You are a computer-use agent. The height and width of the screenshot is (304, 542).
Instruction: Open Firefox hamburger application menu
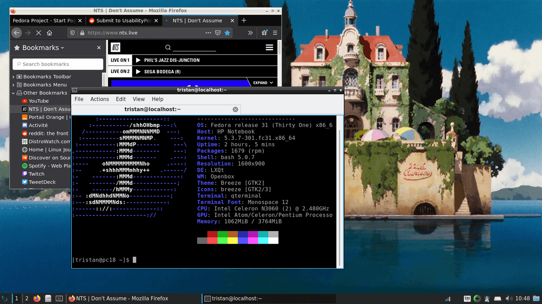pyautogui.click(x=275, y=33)
